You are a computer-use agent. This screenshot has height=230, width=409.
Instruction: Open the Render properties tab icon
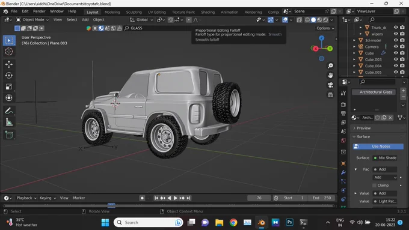343,104
